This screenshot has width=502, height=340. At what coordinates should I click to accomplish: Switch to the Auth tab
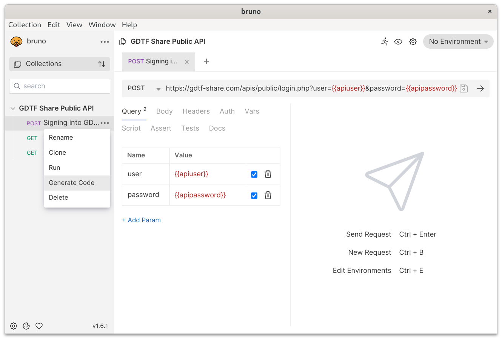click(x=227, y=111)
